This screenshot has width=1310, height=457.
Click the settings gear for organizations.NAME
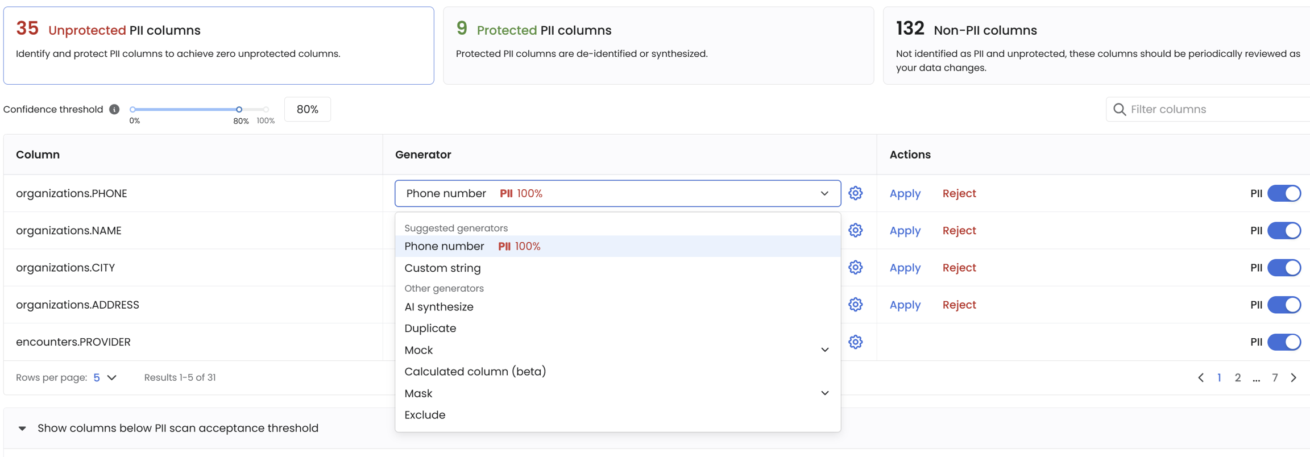[x=855, y=230]
